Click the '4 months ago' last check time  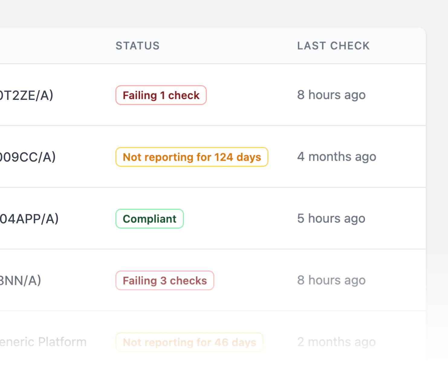click(x=336, y=157)
